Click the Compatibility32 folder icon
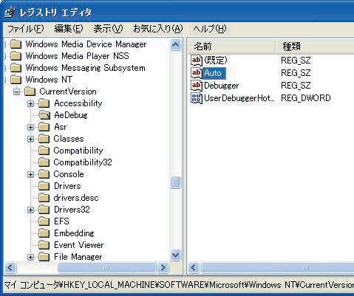This screenshot has width=354, height=296. [44, 162]
